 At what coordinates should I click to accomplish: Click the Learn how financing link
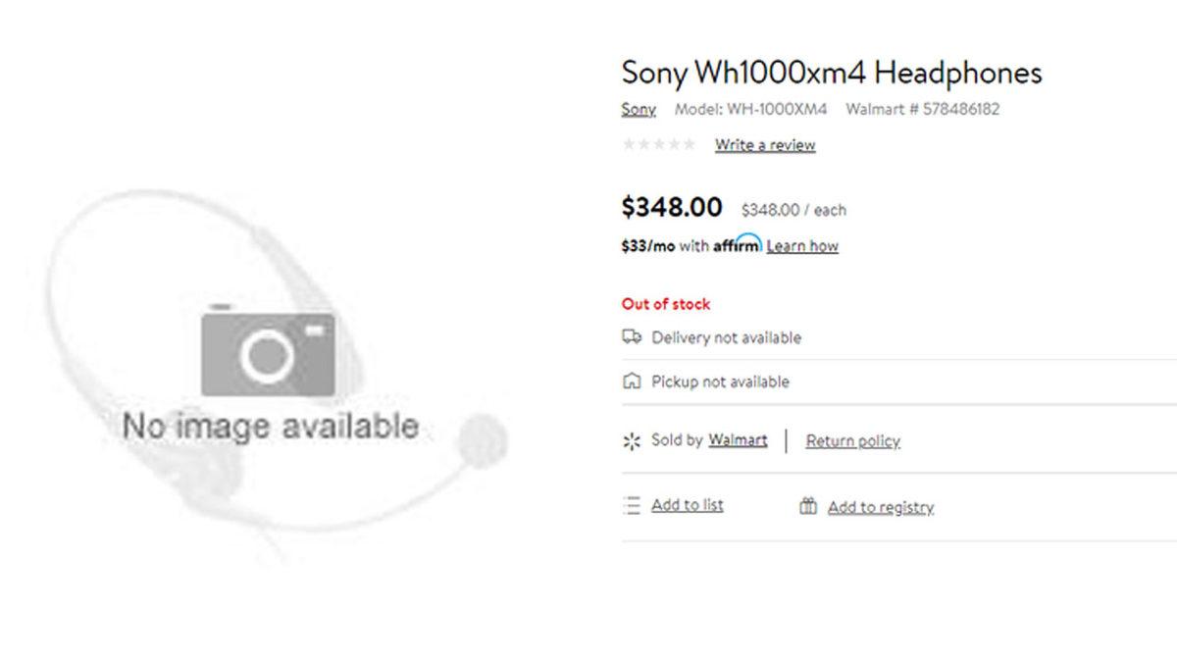(x=801, y=245)
